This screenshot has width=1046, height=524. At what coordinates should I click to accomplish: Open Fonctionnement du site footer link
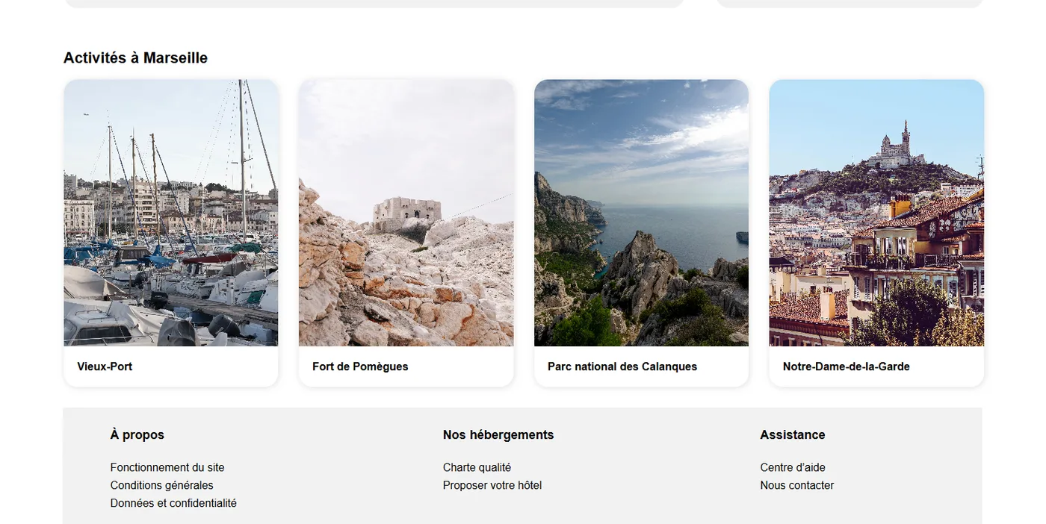(167, 467)
